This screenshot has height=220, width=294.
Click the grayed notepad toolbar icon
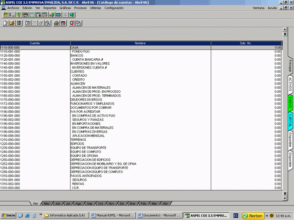coord(34,23)
